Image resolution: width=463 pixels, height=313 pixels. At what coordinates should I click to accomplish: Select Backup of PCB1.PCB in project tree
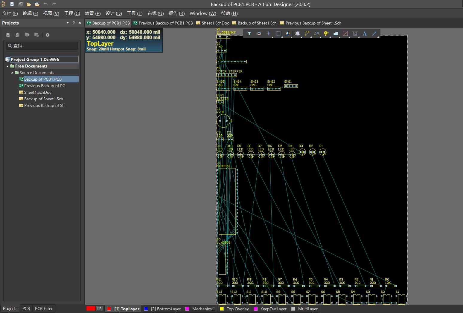tap(43, 79)
